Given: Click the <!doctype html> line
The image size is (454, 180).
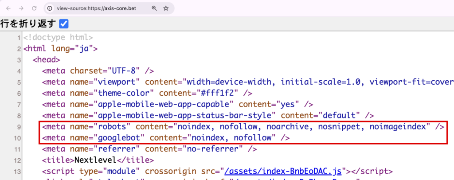Looking at the screenshot, I should (x=58, y=38).
